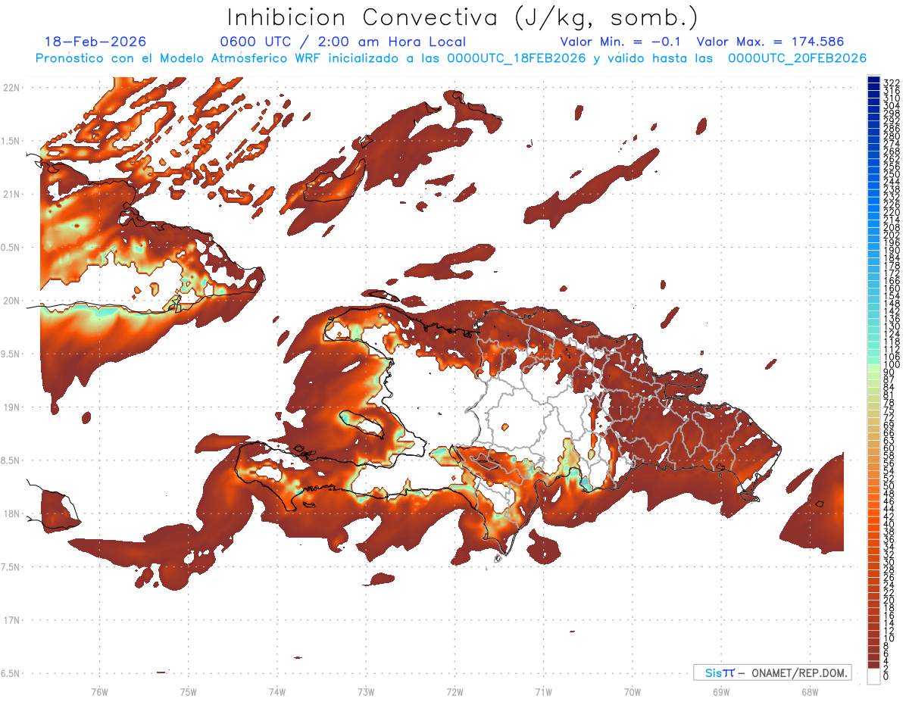The width and height of the screenshot is (909, 702).
Task: Click the WRF model forecast description line
Action: click(x=451, y=58)
